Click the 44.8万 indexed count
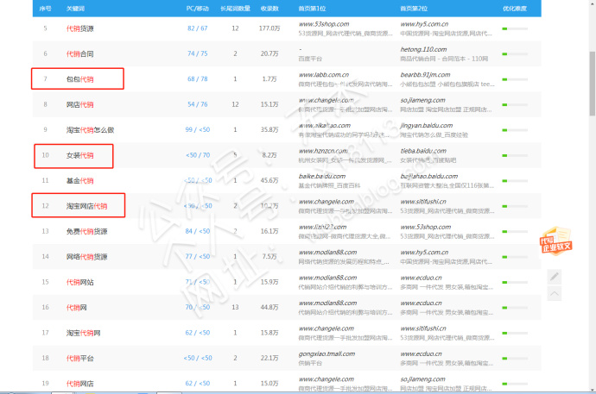596x394 pixels. (x=269, y=307)
